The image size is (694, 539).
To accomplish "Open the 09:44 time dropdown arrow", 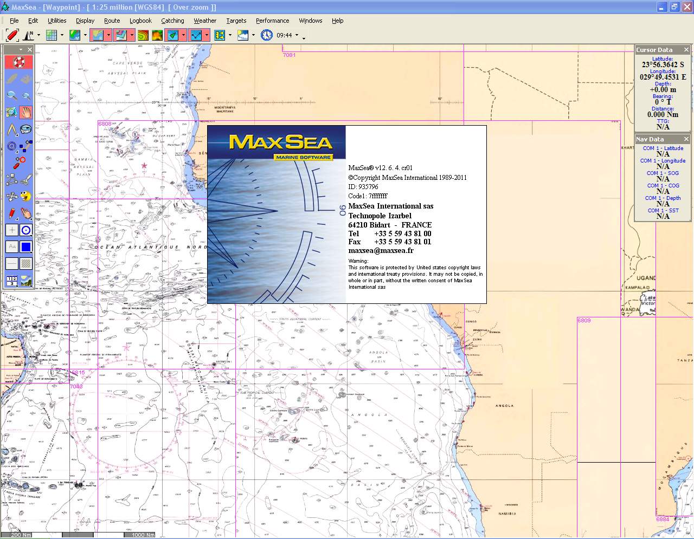I will 297,35.
